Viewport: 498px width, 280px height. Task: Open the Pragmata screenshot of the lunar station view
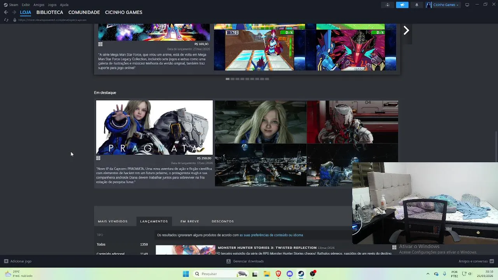coord(261,165)
